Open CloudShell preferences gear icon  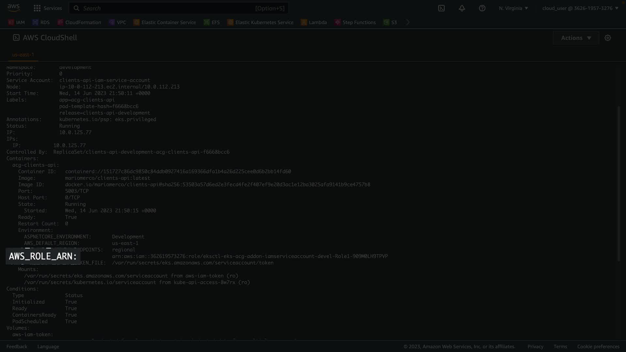click(x=607, y=38)
